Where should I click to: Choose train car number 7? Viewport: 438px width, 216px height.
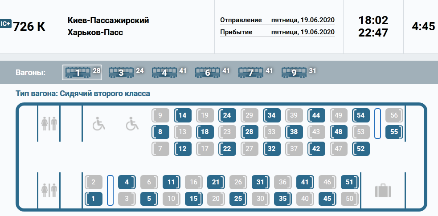(x=251, y=72)
